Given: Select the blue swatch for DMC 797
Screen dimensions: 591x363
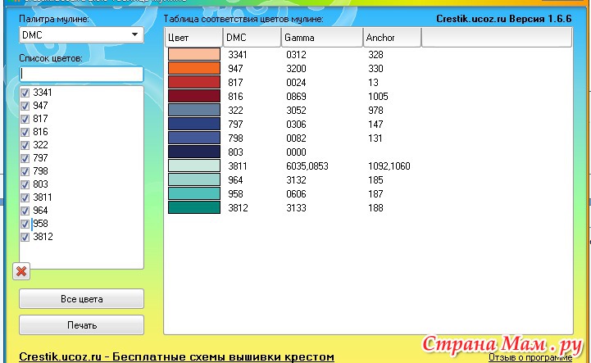Looking at the screenshot, I should click(x=194, y=124).
